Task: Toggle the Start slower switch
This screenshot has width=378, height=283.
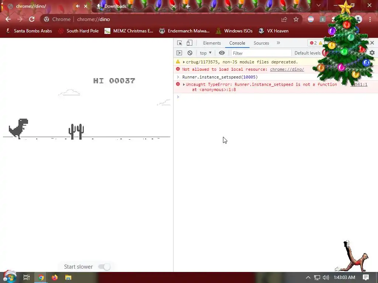Action: pyautogui.click(x=104, y=267)
